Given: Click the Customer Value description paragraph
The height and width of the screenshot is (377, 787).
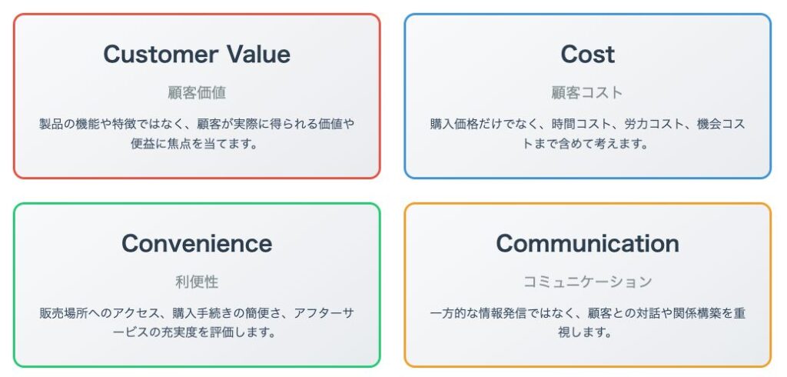Looking at the screenshot, I should point(197,134).
